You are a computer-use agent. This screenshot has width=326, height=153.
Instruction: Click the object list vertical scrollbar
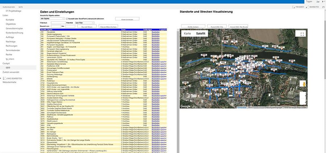[178, 92]
